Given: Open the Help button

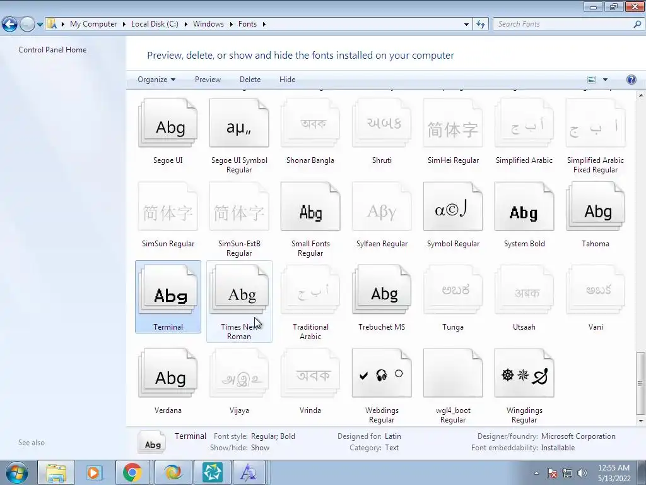Looking at the screenshot, I should point(631,80).
